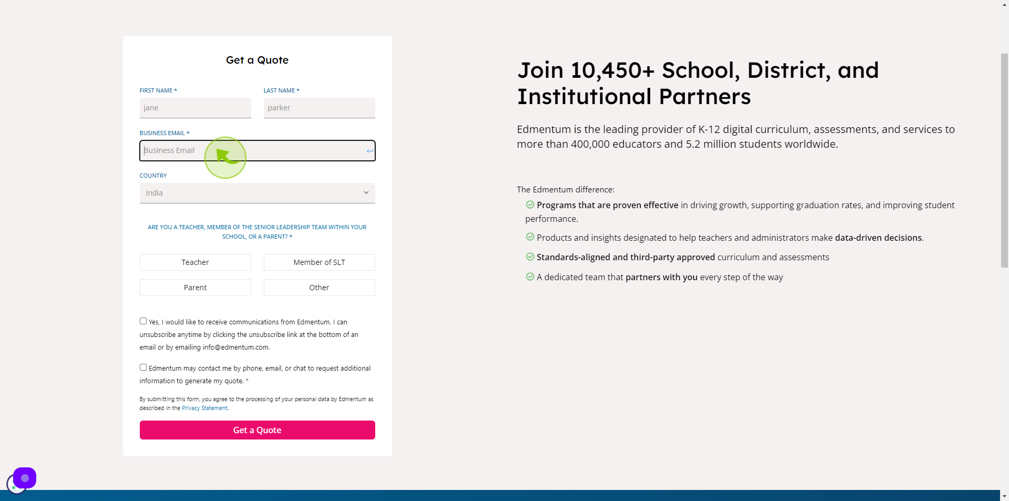Screen dimensions: 1009x501
Task: Open the Privacy Statement link
Action: tap(205, 408)
